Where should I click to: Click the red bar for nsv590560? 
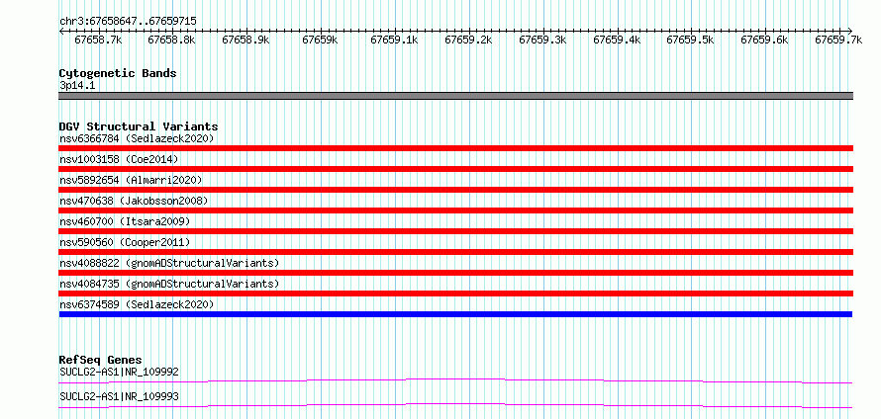tap(456, 252)
